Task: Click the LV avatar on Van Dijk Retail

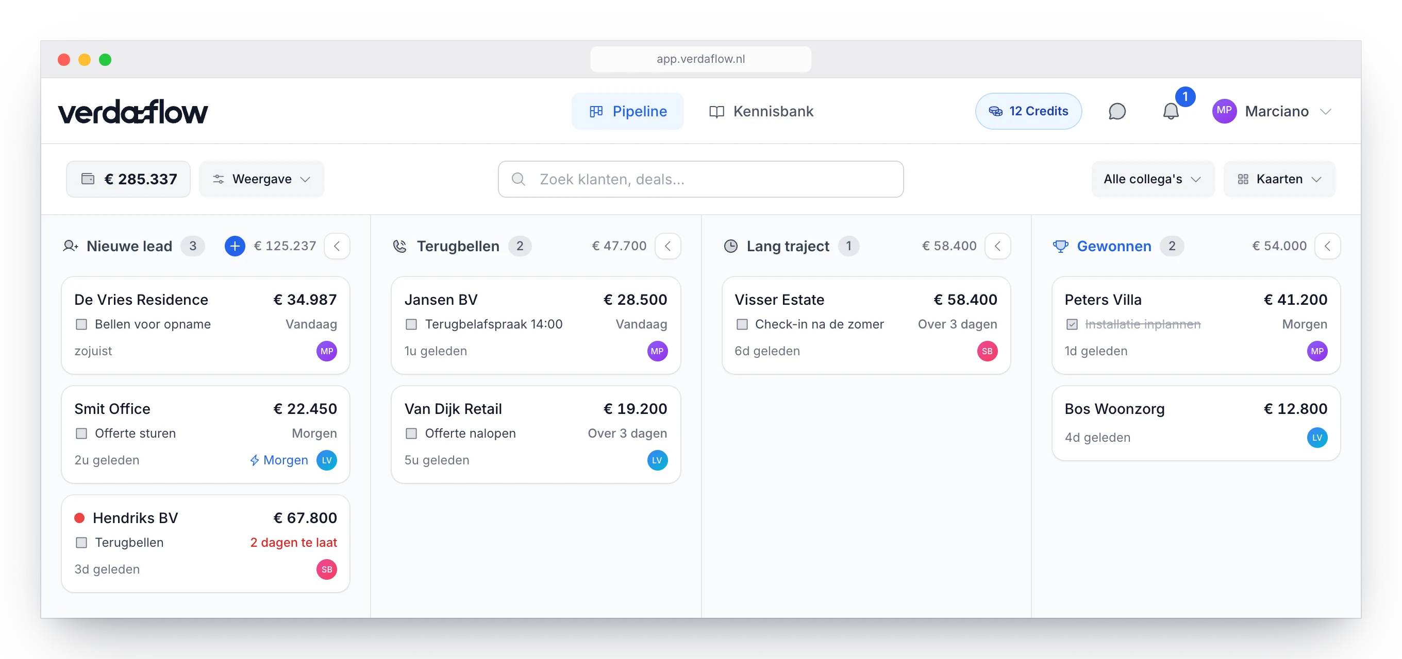Action: pos(657,461)
